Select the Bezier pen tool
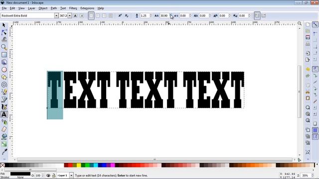The image size is (319, 179). (x=4, y=99)
